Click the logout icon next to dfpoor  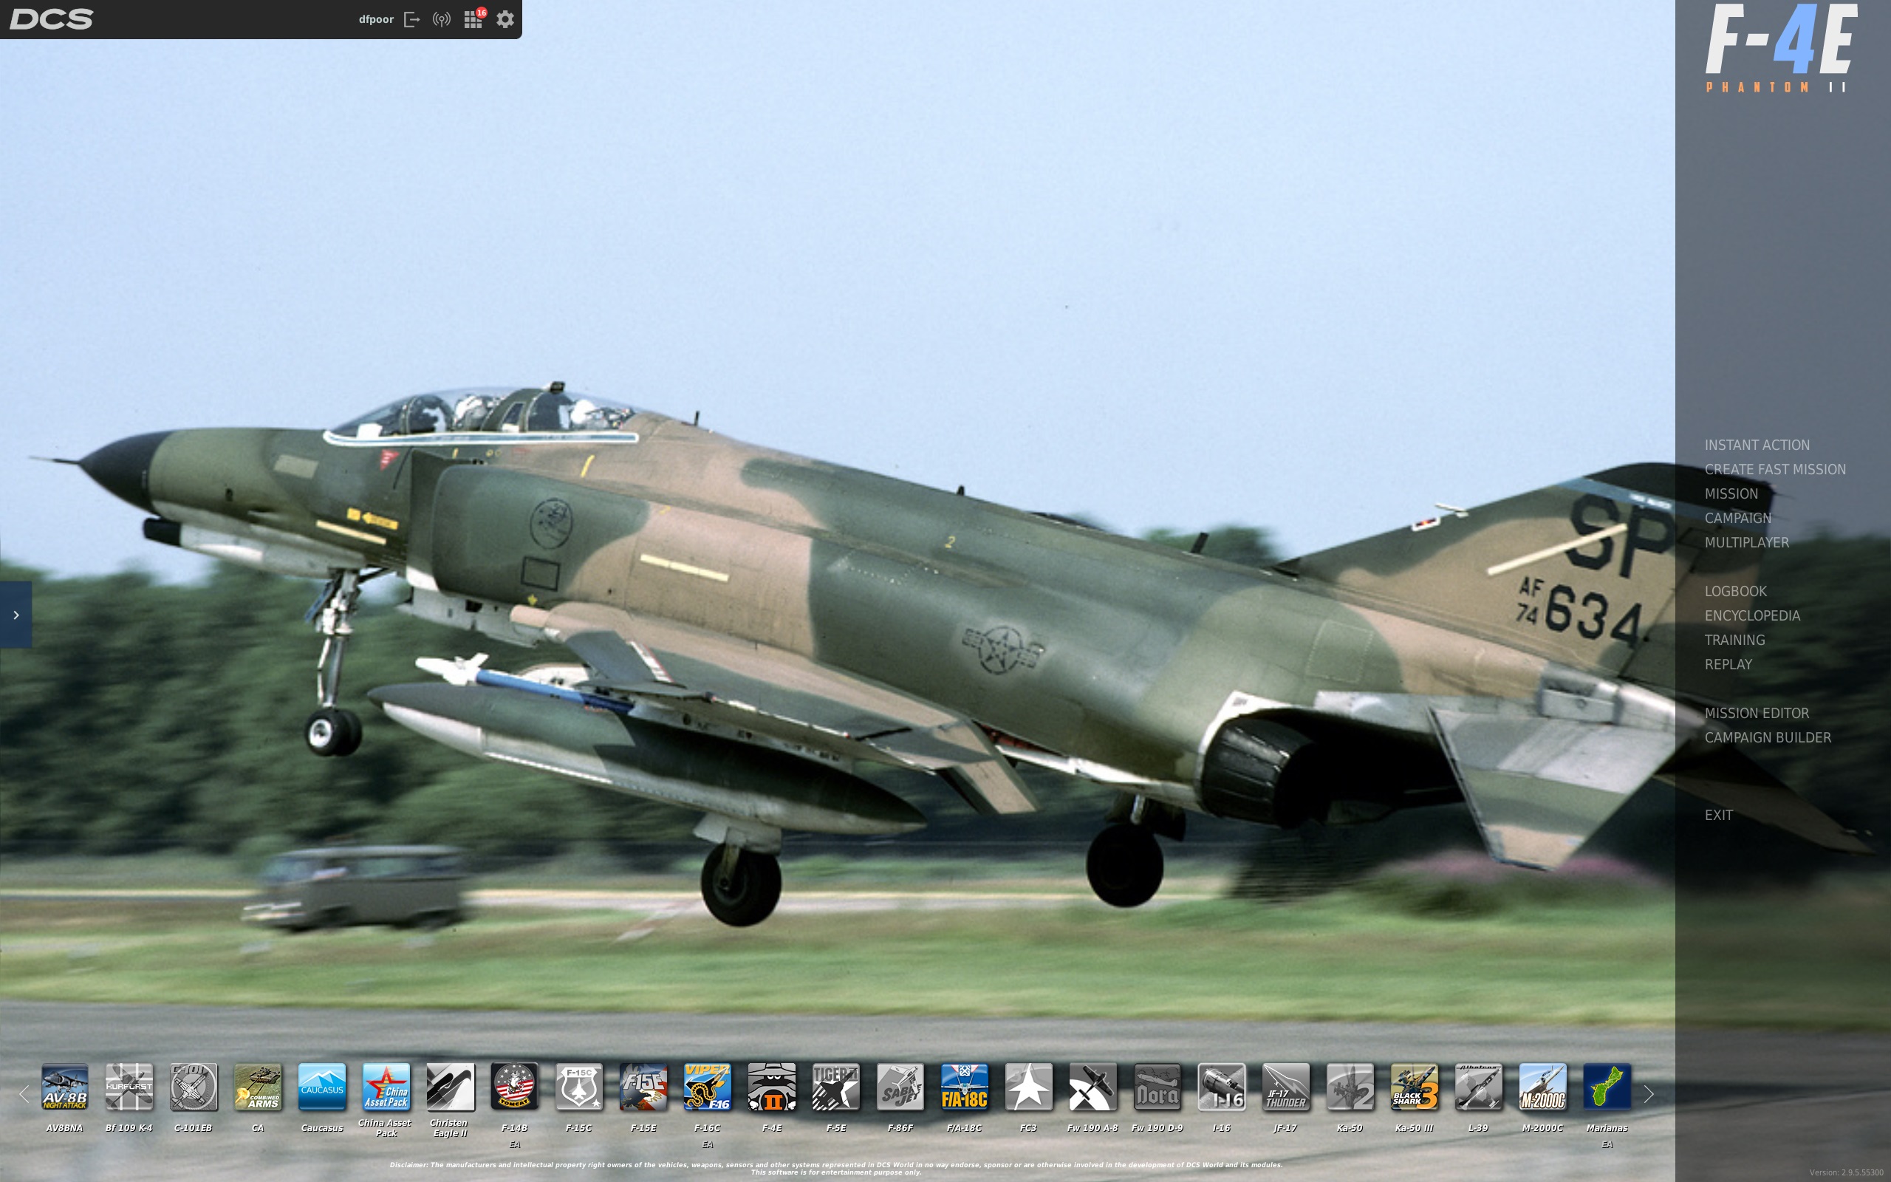[x=411, y=19]
